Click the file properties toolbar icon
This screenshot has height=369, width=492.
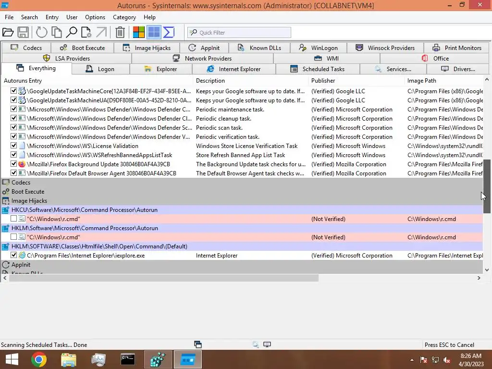click(x=86, y=32)
